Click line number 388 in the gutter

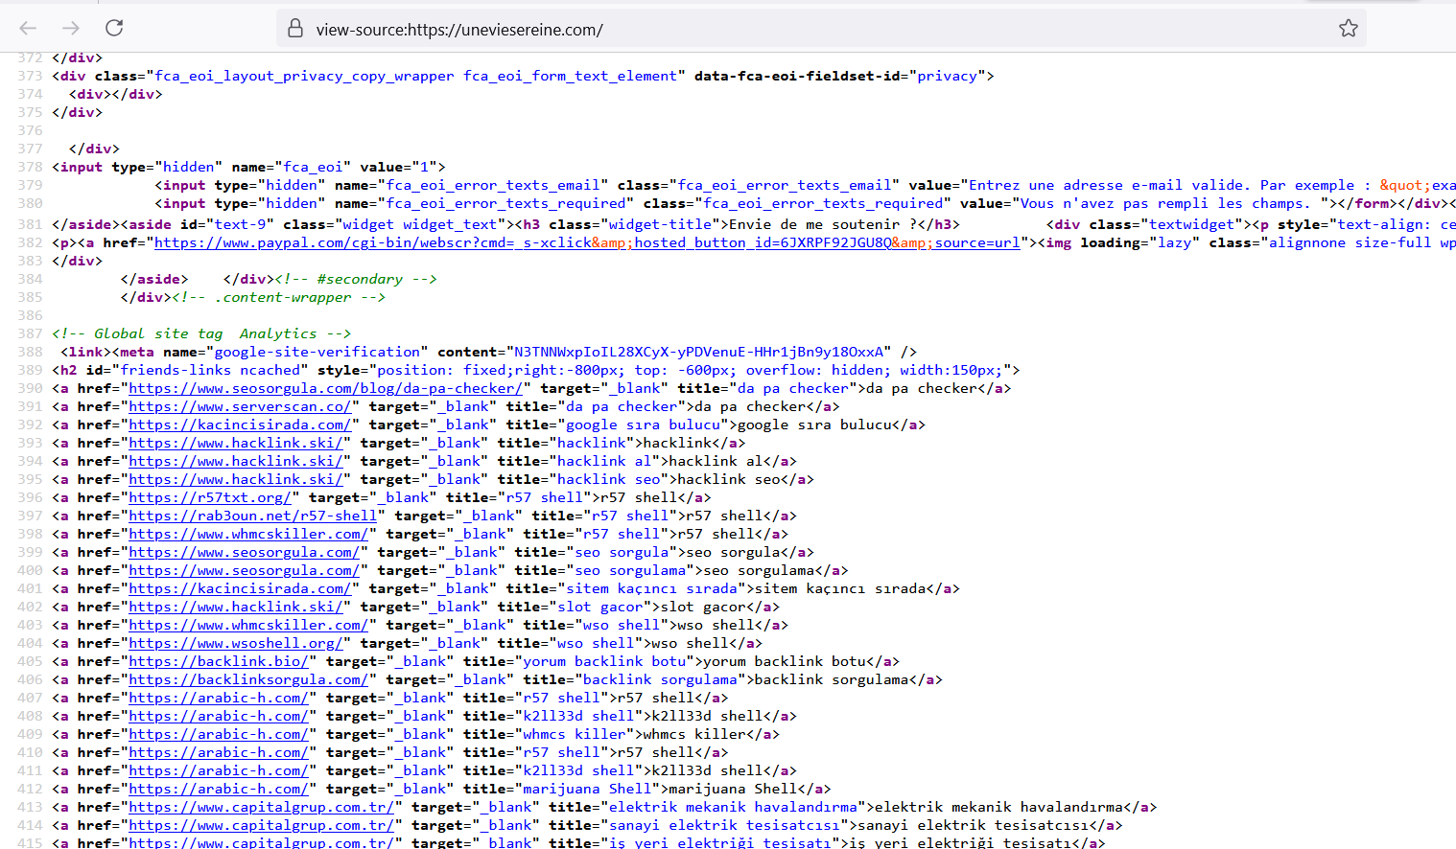[30, 352]
